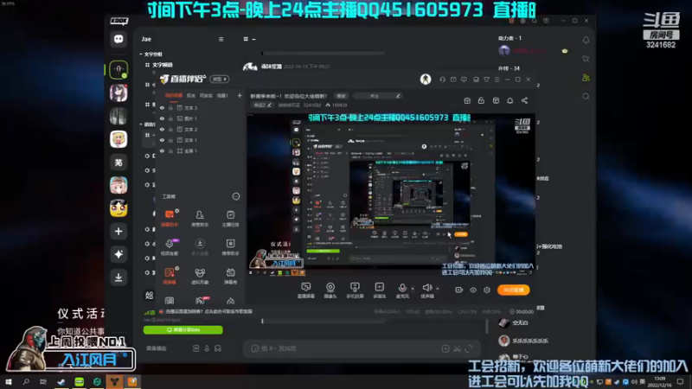Open the stream category selector with pencil
Viewport: 692px width, 389px height.
[377, 96]
